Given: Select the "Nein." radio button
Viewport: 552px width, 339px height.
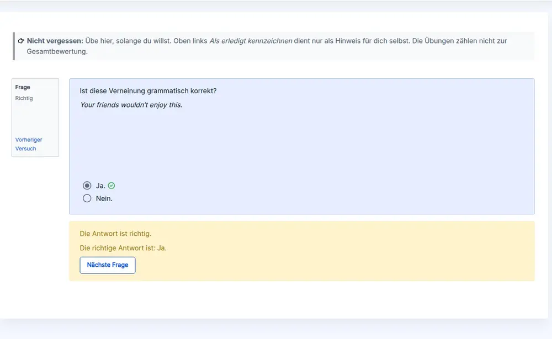Looking at the screenshot, I should tap(87, 198).
